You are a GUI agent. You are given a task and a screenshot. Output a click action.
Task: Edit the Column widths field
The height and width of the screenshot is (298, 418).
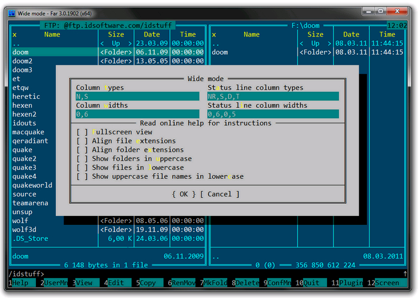point(137,114)
